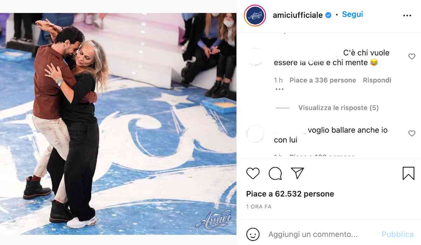Open the three-dots options under first comment
Screen dimensions: 421x245
pos(279,89)
